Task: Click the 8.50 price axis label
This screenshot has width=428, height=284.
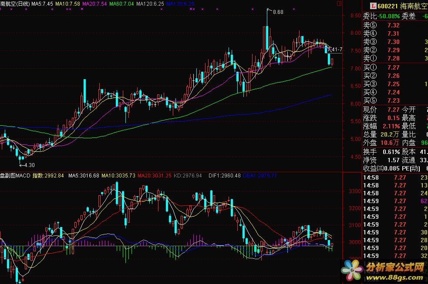Action: coord(355,16)
